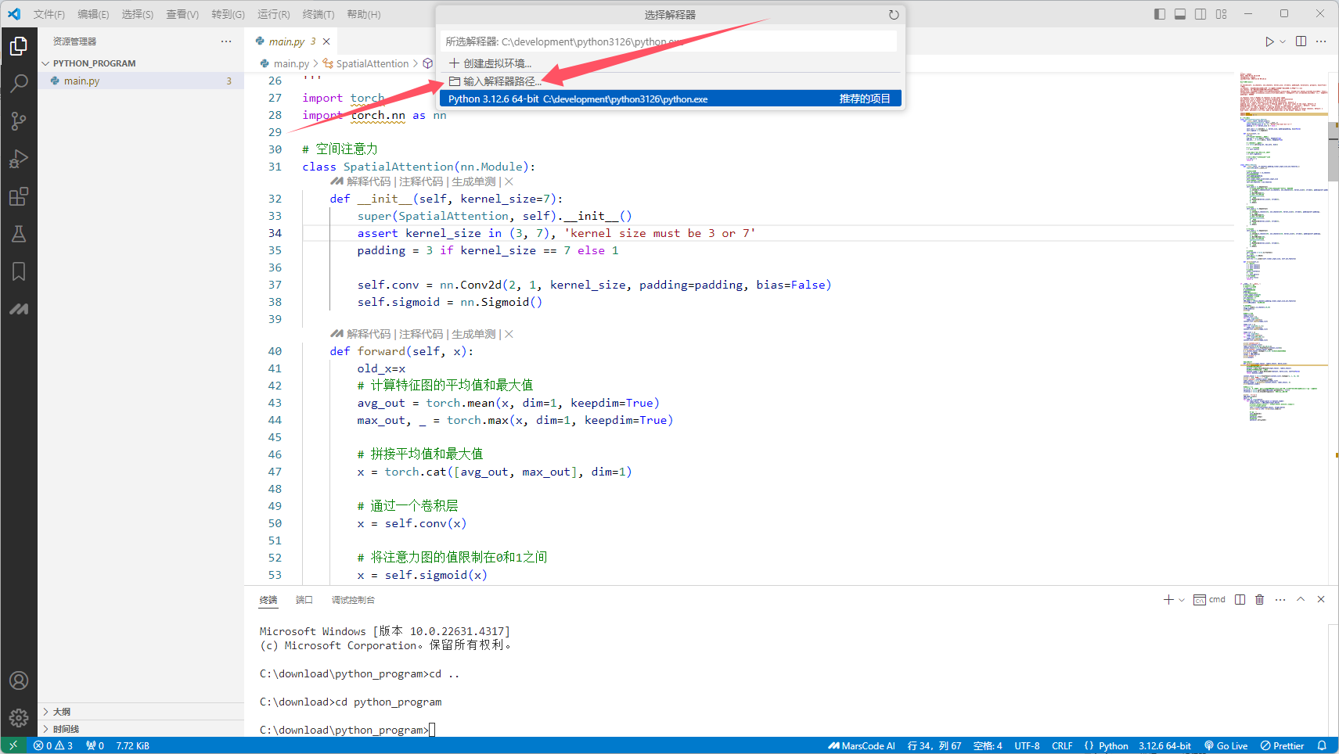The height and width of the screenshot is (754, 1339).
Task: Show errors and warnings in status bar
Action: (53, 746)
